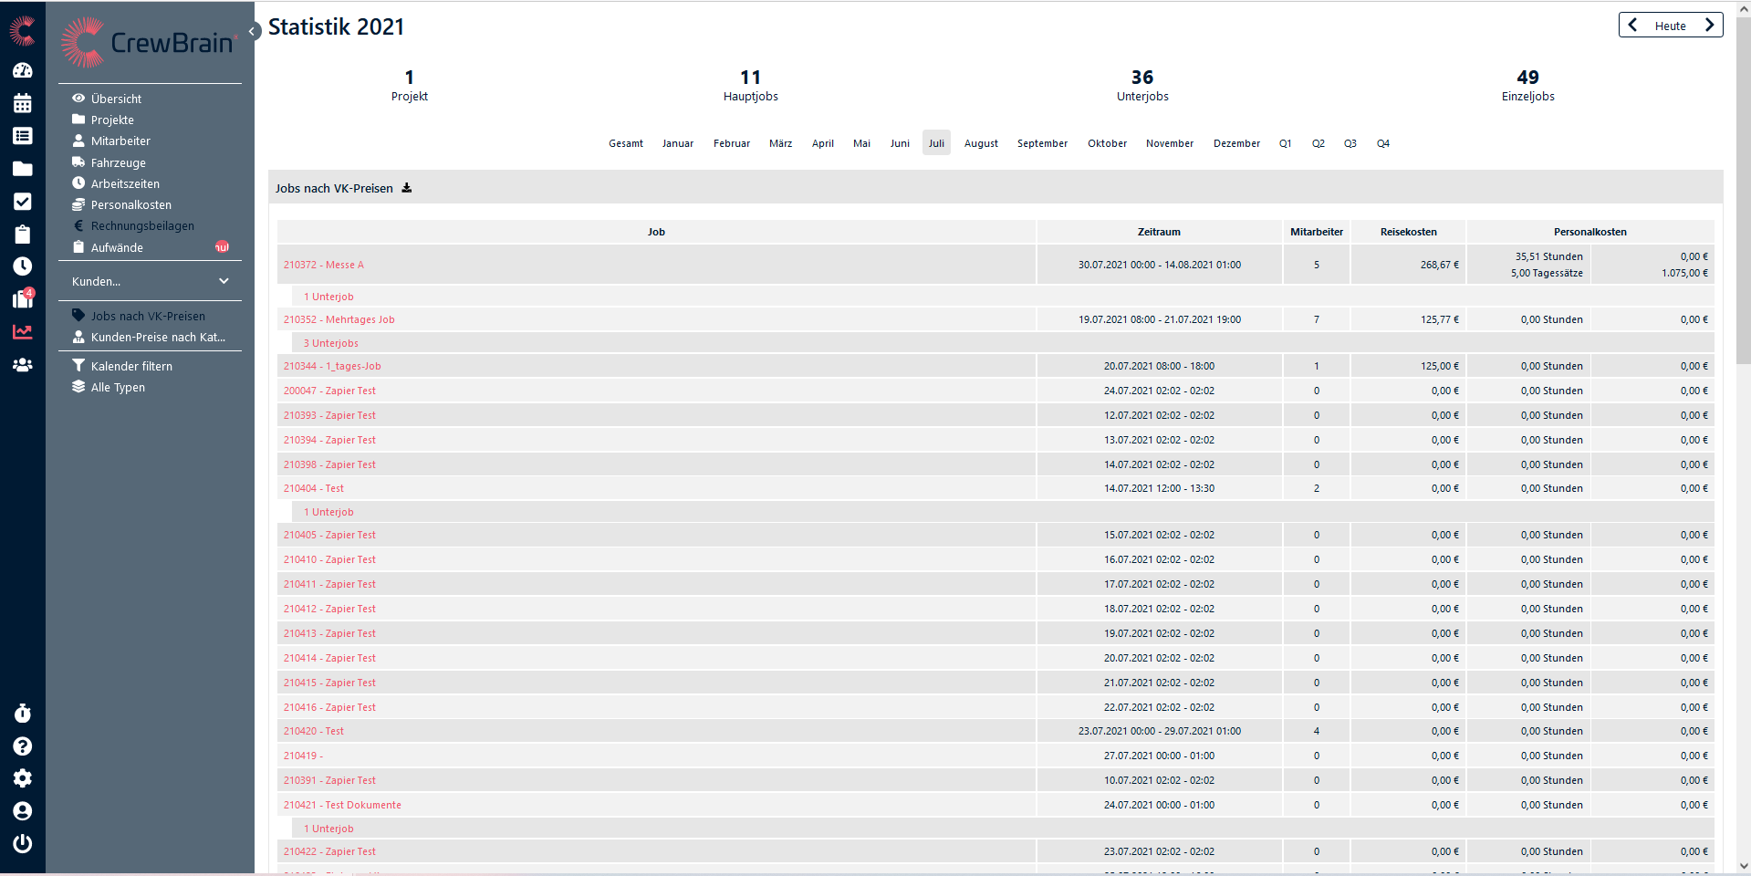1751x876 pixels.
Task: Select Gesamt overview tab
Action: 626,143
